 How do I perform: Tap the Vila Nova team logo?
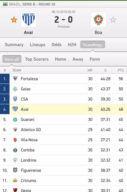pyautogui.click(x=15, y=140)
